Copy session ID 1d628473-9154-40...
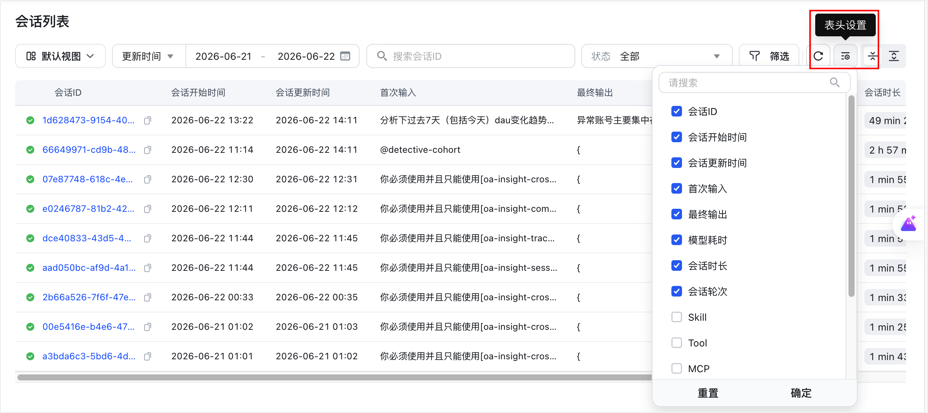 (148, 120)
